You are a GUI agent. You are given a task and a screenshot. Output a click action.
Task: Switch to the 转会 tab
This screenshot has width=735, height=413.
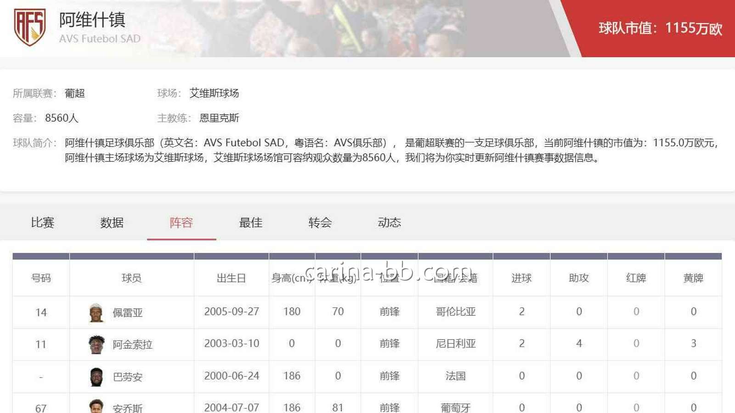tap(320, 223)
